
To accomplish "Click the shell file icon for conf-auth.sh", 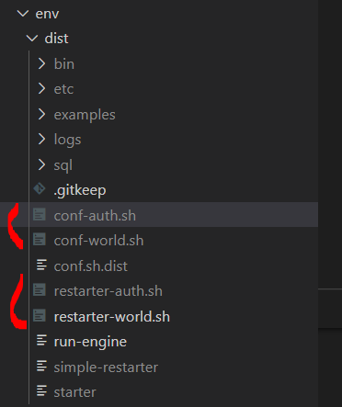I will click(x=40, y=214).
